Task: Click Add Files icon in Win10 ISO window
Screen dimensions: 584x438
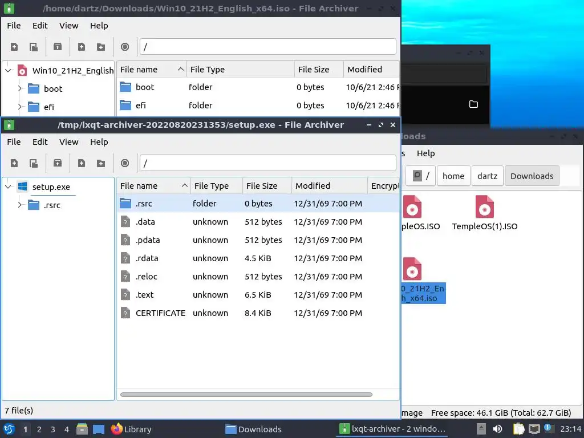Action: [x=81, y=47]
